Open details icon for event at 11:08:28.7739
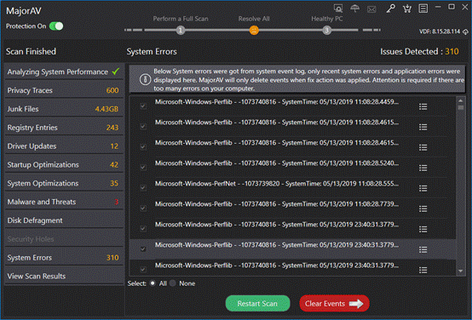The height and width of the screenshot is (320, 472). [423, 209]
